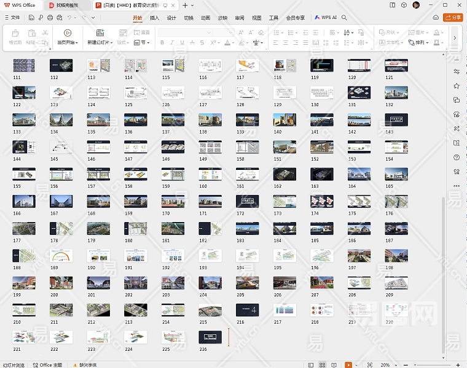Toggle the slide sorter view button

(323, 364)
